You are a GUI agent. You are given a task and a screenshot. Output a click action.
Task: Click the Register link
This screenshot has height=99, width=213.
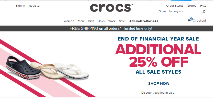click(x=35, y=6)
